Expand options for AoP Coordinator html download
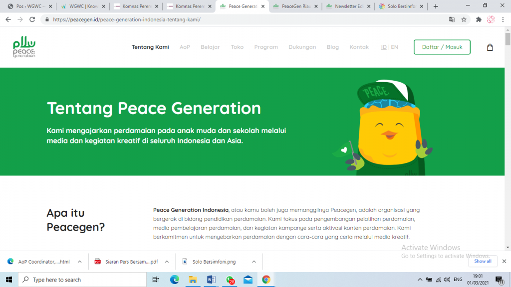The height and width of the screenshot is (287, 511). (x=78, y=262)
